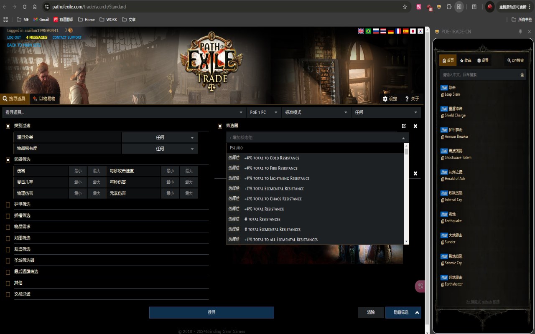Open the DIY搜索 tab

point(515,61)
